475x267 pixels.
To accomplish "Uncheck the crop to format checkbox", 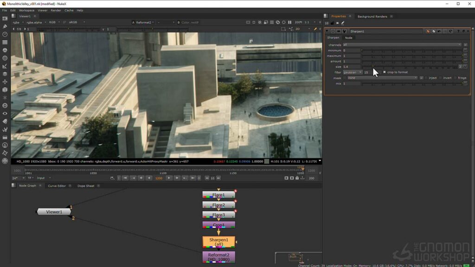I will [x=384, y=72].
